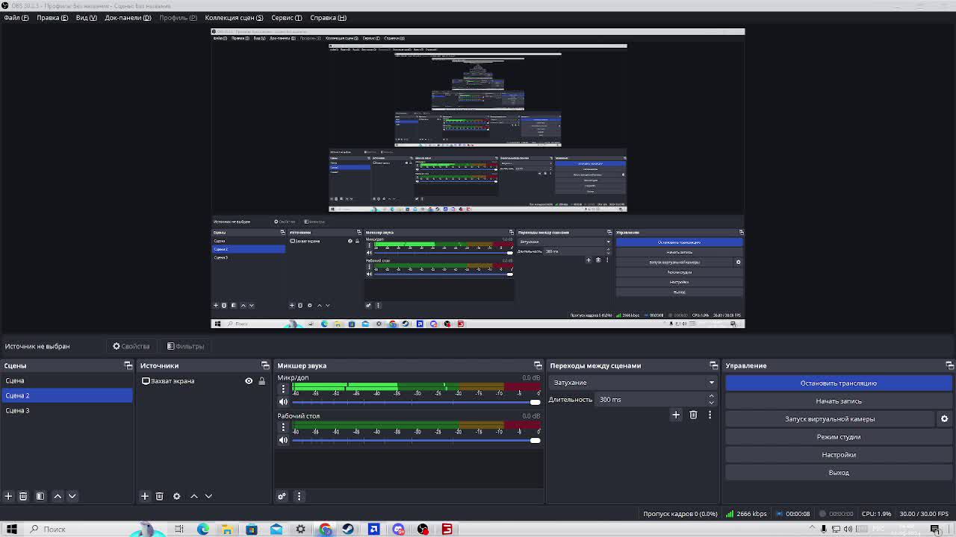Screen dimensions: 956x537
Task: Click Остановить трансляцию button
Action: [x=839, y=383]
